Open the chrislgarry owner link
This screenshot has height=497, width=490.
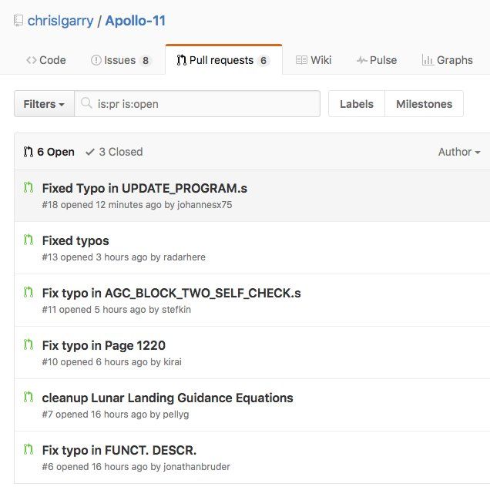tap(61, 21)
